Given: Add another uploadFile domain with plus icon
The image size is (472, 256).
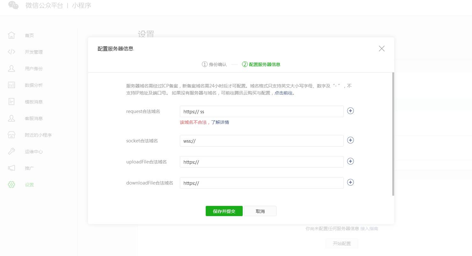Looking at the screenshot, I should tap(350, 161).
